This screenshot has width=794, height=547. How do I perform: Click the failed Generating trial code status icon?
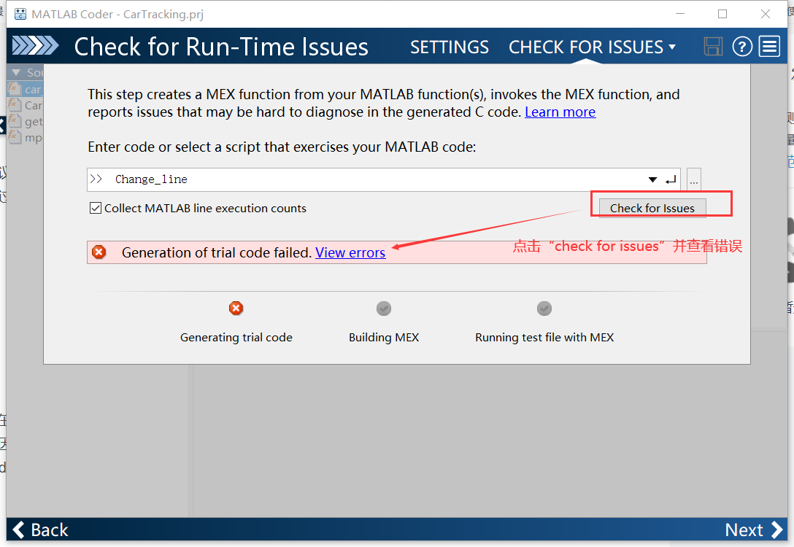click(x=236, y=309)
